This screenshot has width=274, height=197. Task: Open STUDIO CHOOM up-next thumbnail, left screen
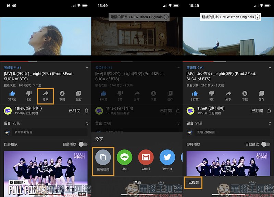click(46, 173)
